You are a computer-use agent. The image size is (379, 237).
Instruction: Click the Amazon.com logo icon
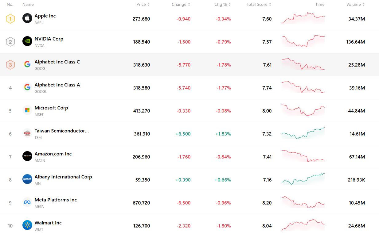tap(27, 156)
